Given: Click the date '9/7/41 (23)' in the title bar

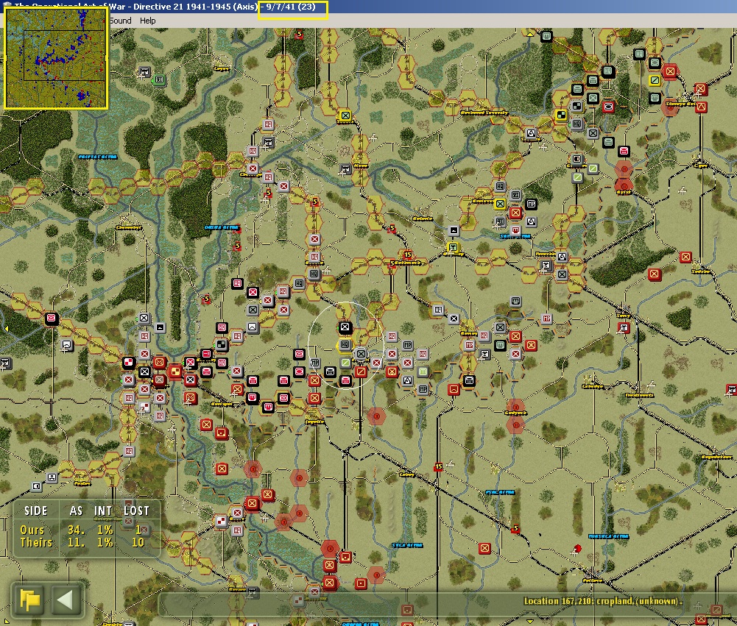Looking at the screenshot, I should click(x=291, y=7).
